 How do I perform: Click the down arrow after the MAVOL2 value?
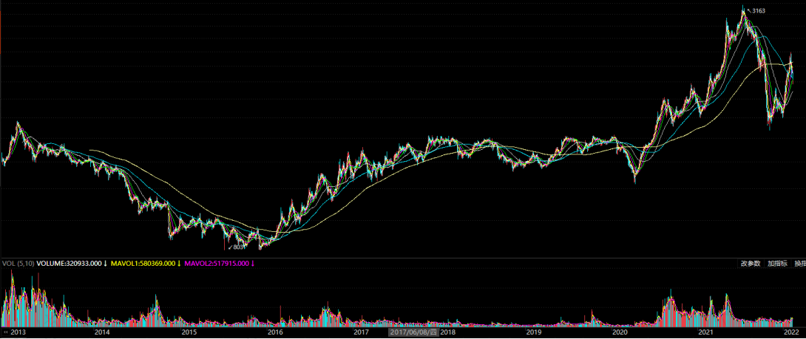(253, 264)
